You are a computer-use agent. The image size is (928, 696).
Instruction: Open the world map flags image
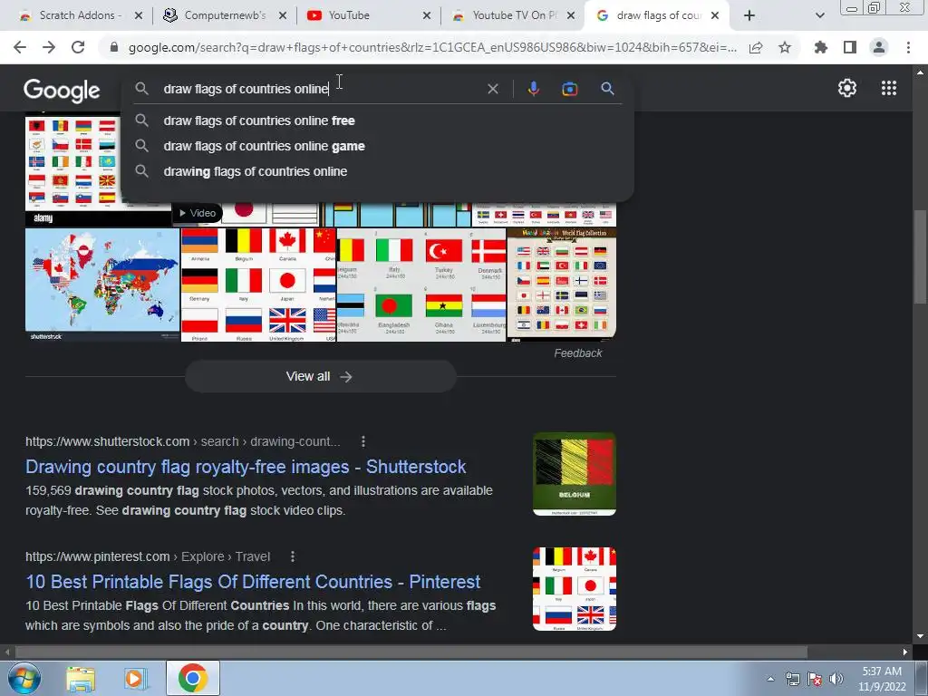[102, 285]
